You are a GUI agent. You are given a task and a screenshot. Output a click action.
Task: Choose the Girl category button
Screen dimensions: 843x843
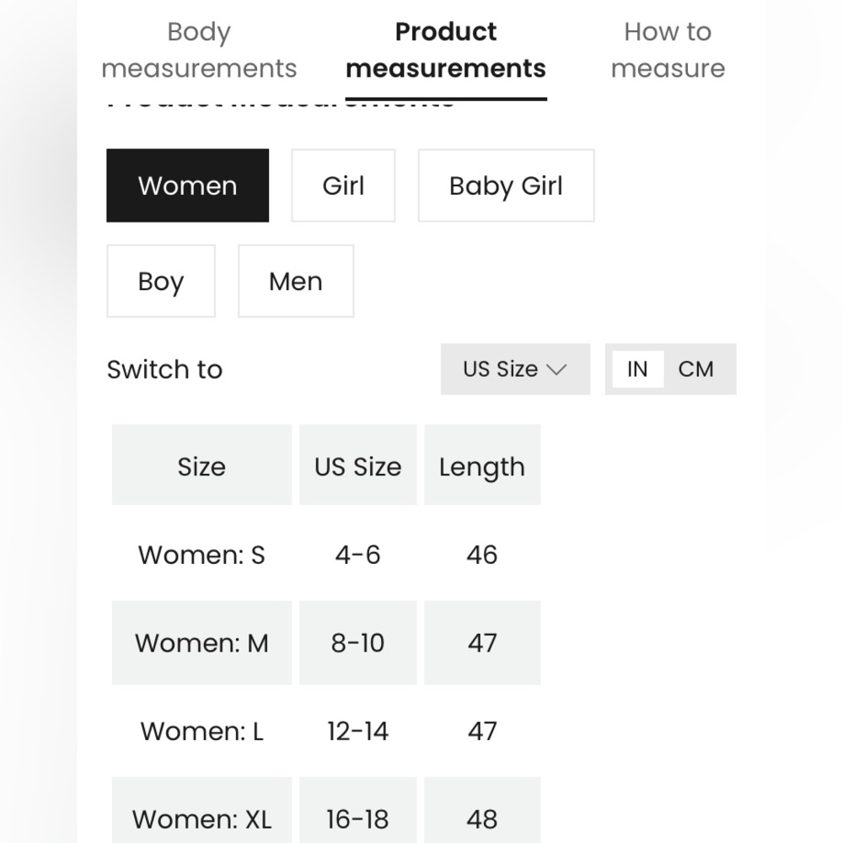coord(343,185)
